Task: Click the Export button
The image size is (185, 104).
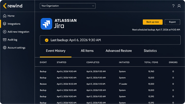Action: 172,22
